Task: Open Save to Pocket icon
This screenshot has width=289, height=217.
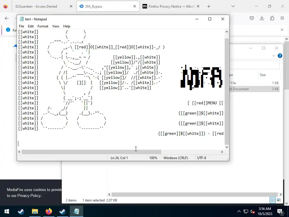Action: coord(251,18)
